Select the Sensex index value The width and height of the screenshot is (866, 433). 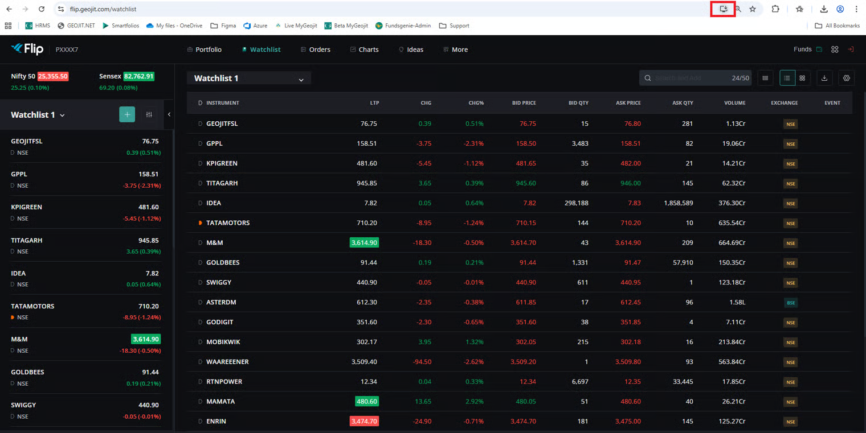click(139, 76)
